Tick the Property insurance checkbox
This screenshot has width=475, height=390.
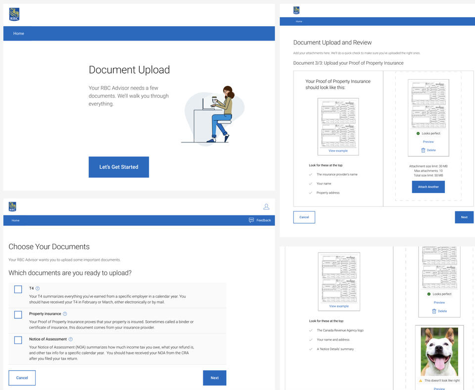coord(18,315)
